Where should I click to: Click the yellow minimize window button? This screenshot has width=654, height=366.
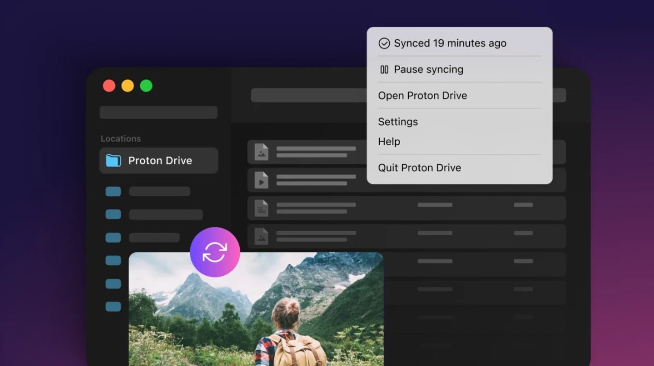coord(128,86)
